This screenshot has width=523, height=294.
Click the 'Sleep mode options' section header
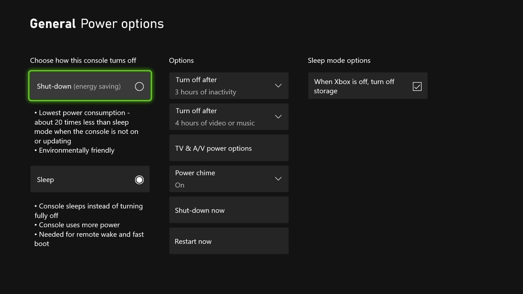tap(339, 60)
